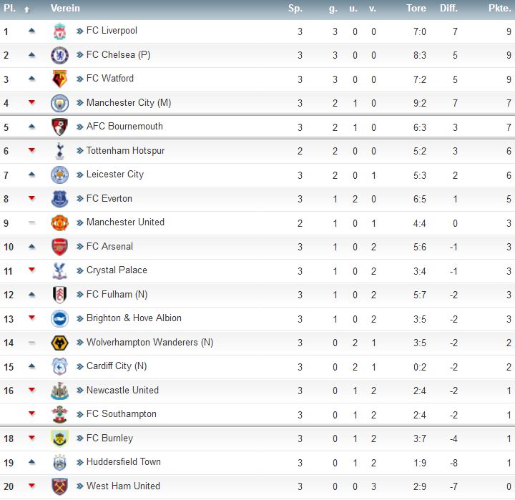Sort table by the position arrow header
Viewport: 515px width, 500px height.
27,9
